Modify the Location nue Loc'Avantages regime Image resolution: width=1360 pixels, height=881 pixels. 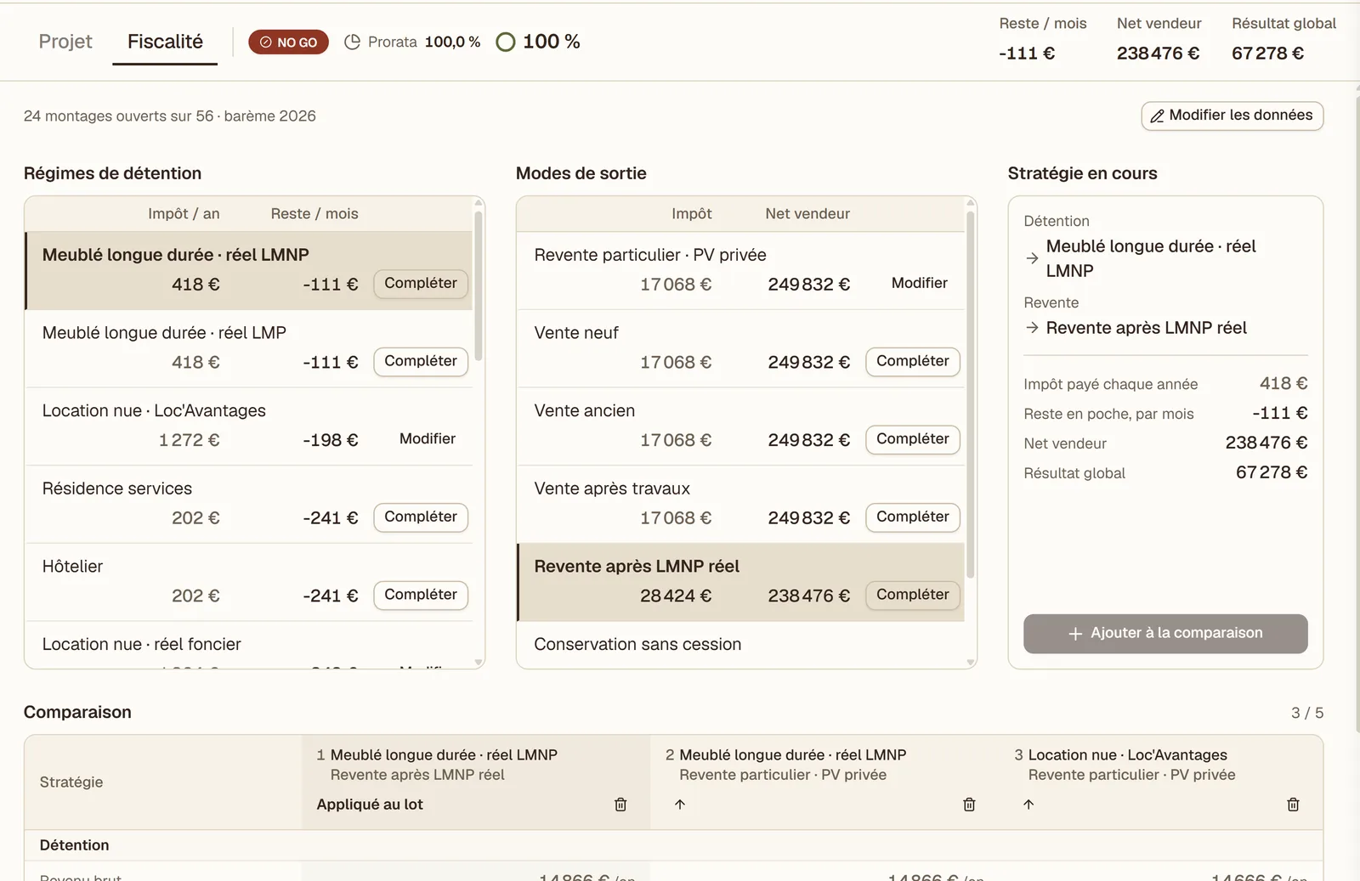click(x=428, y=439)
